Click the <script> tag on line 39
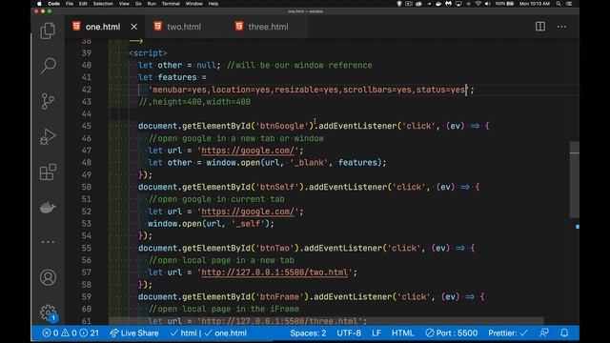 (148, 53)
